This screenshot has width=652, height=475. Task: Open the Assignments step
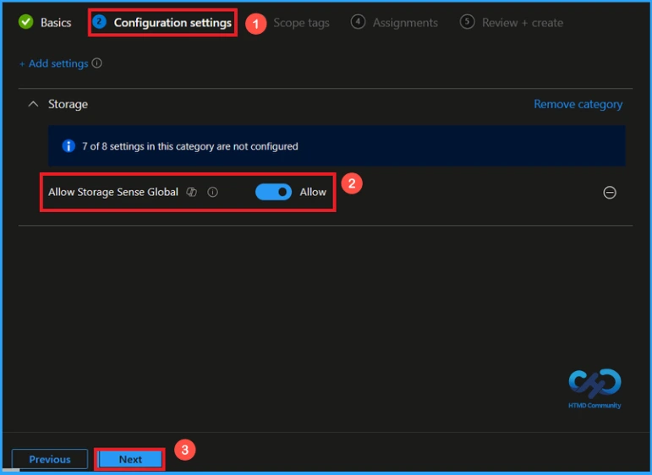pos(405,23)
